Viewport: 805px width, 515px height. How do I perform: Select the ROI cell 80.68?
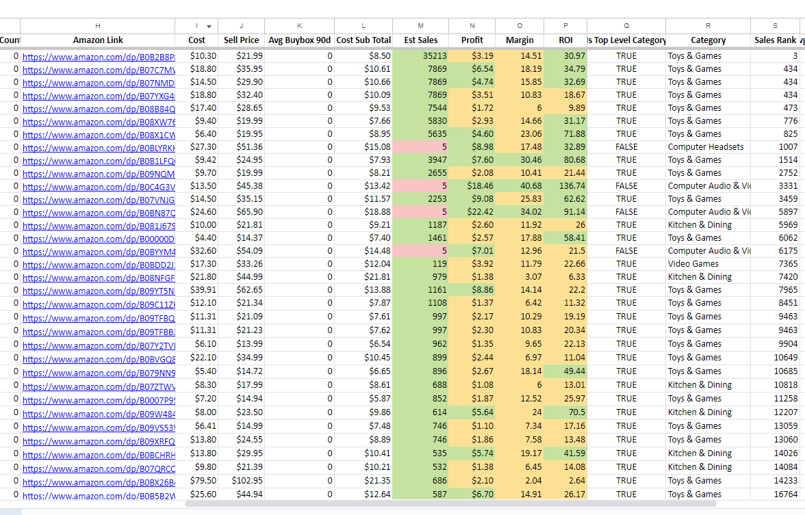[x=565, y=159]
